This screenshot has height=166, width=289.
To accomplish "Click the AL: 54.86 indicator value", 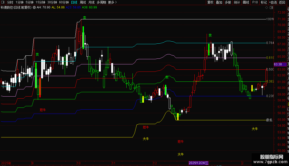I will [x=58, y=7].
